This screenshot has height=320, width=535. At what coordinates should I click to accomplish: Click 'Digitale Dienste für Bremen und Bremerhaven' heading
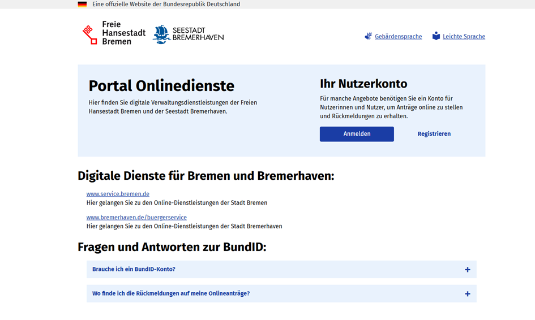(x=206, y=176)
